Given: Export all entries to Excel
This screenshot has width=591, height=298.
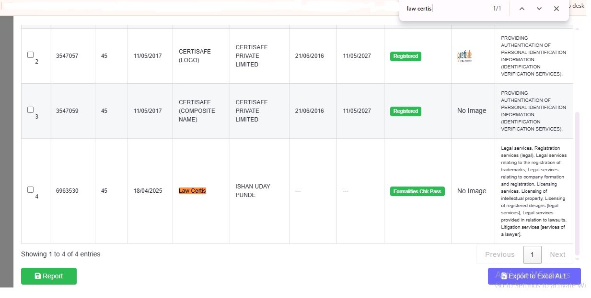Looking at the screenshot, I should (534, 276).
